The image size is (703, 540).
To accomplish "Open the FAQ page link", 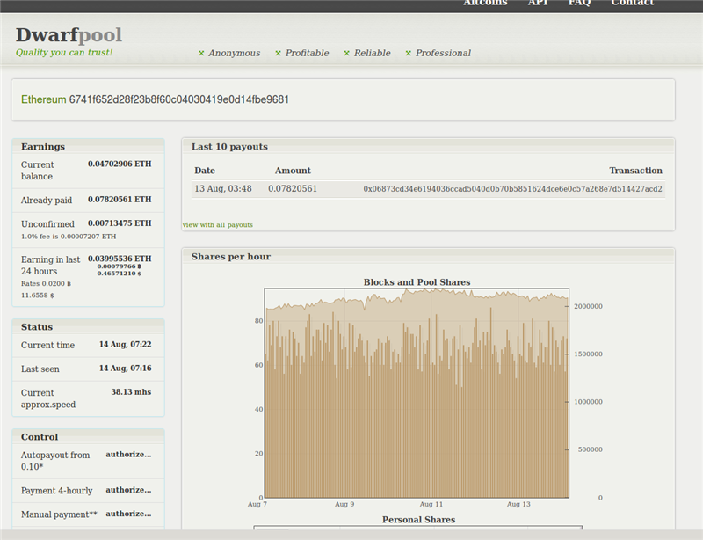I will (579, 3).
